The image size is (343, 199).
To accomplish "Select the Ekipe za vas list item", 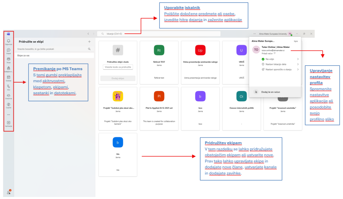I will point(55,56).
